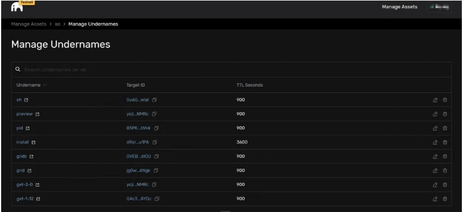Delete the get-2-0 undername

[x=445, y=185]
